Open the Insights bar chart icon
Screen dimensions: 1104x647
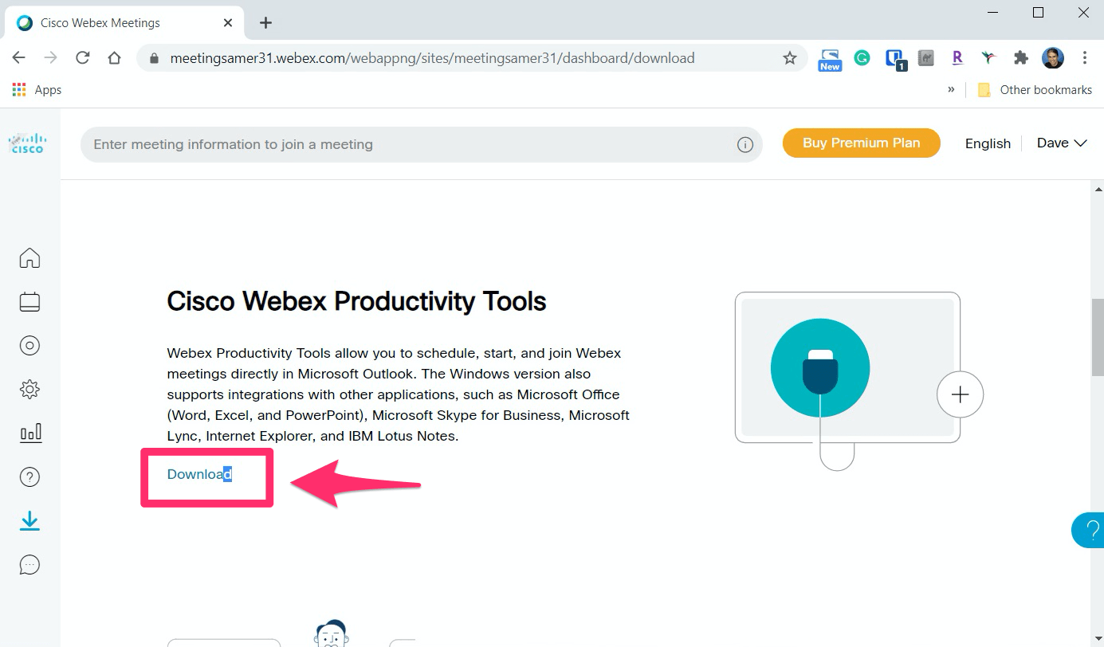[x=29, y=433]
